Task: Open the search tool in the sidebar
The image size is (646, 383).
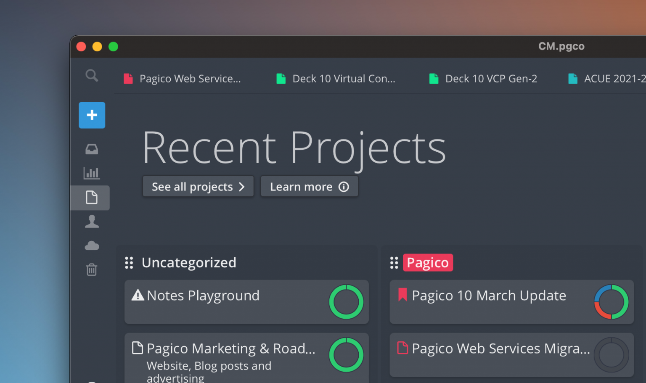Action: pos(92,76)
